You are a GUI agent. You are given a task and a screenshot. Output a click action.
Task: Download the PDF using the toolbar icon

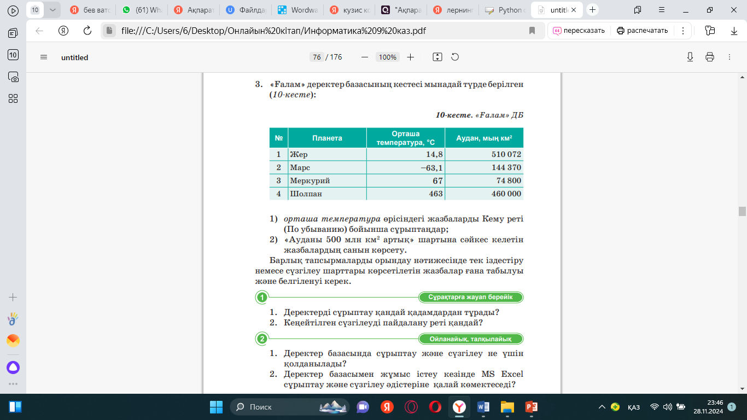[x=690, y=57]
